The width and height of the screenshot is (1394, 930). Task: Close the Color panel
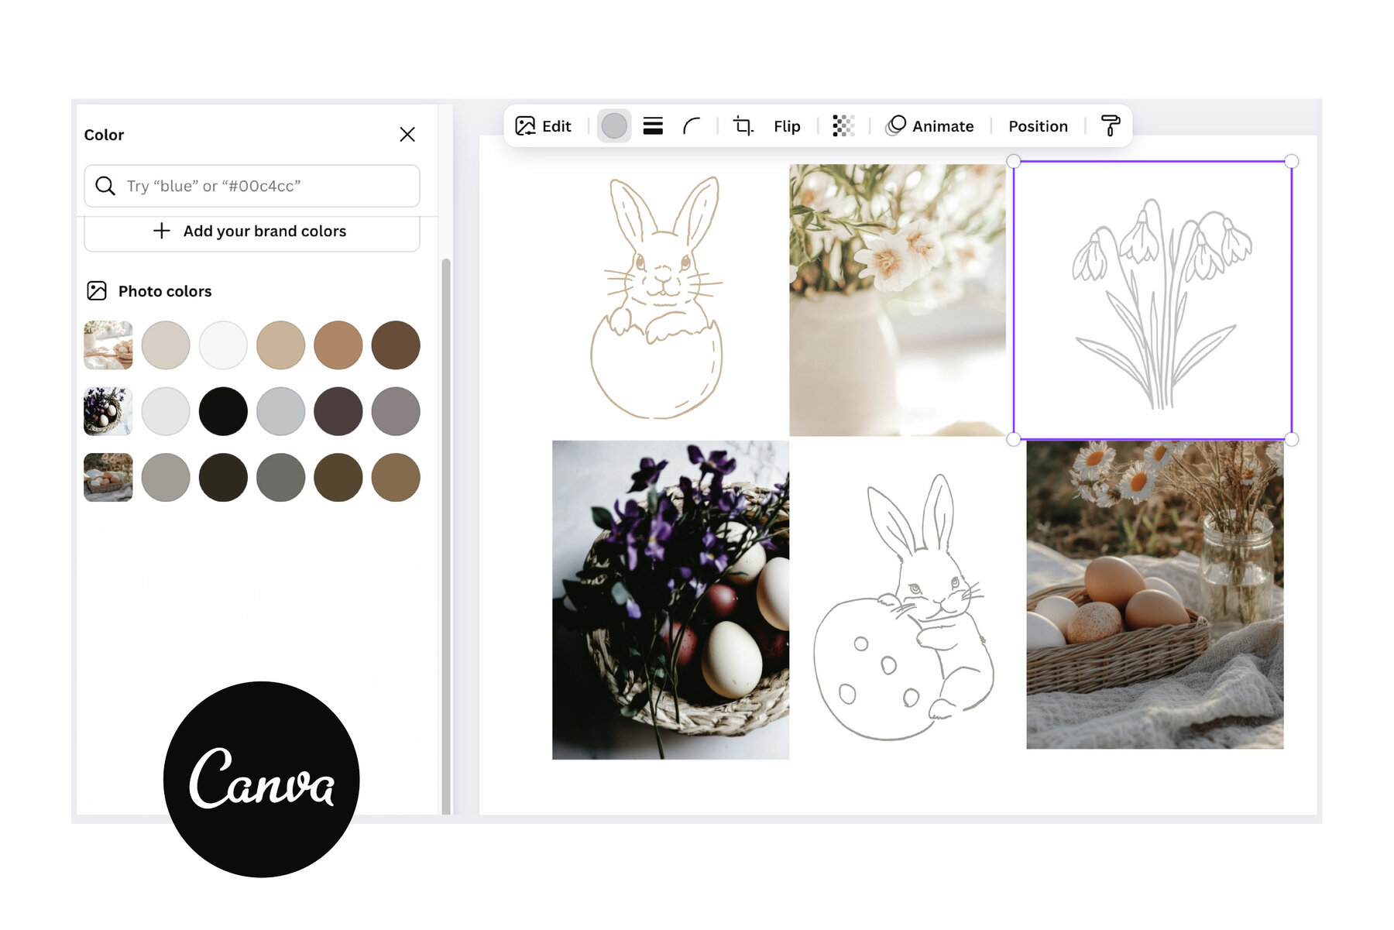[407, 135]
